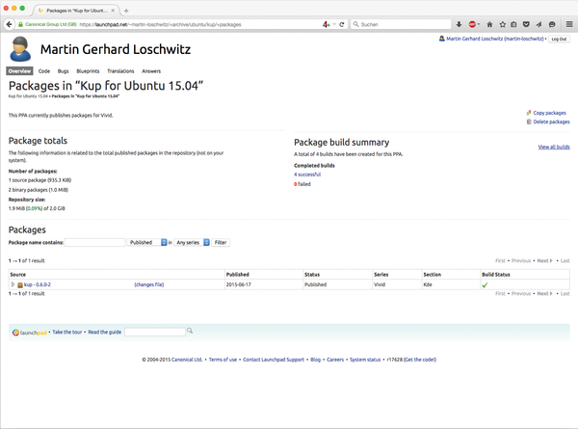
Task: Click the send/share paper plane icon
Action: pos(539,24)
